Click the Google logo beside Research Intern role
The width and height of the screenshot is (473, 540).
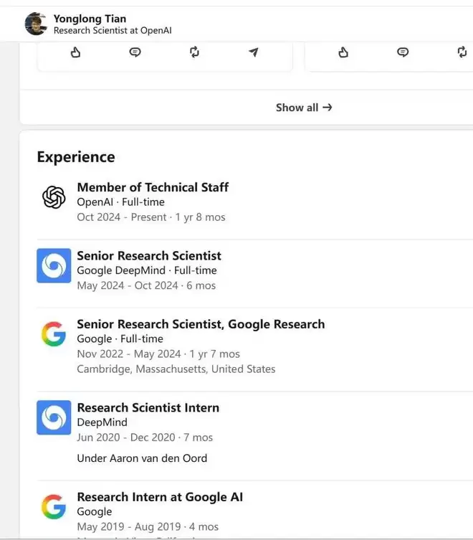[x=54, y=506]
